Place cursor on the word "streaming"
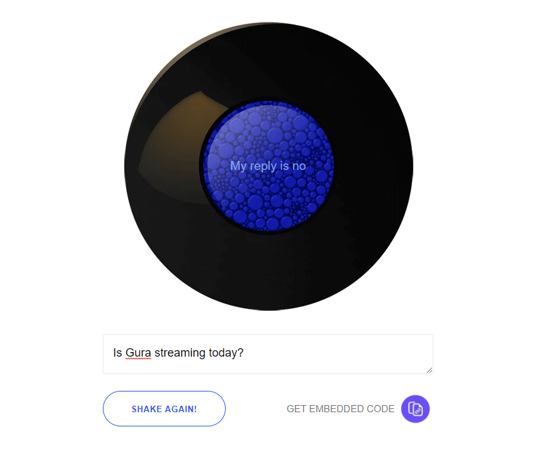Viewport: 542px width, 460px height. [x=180, y=353]
